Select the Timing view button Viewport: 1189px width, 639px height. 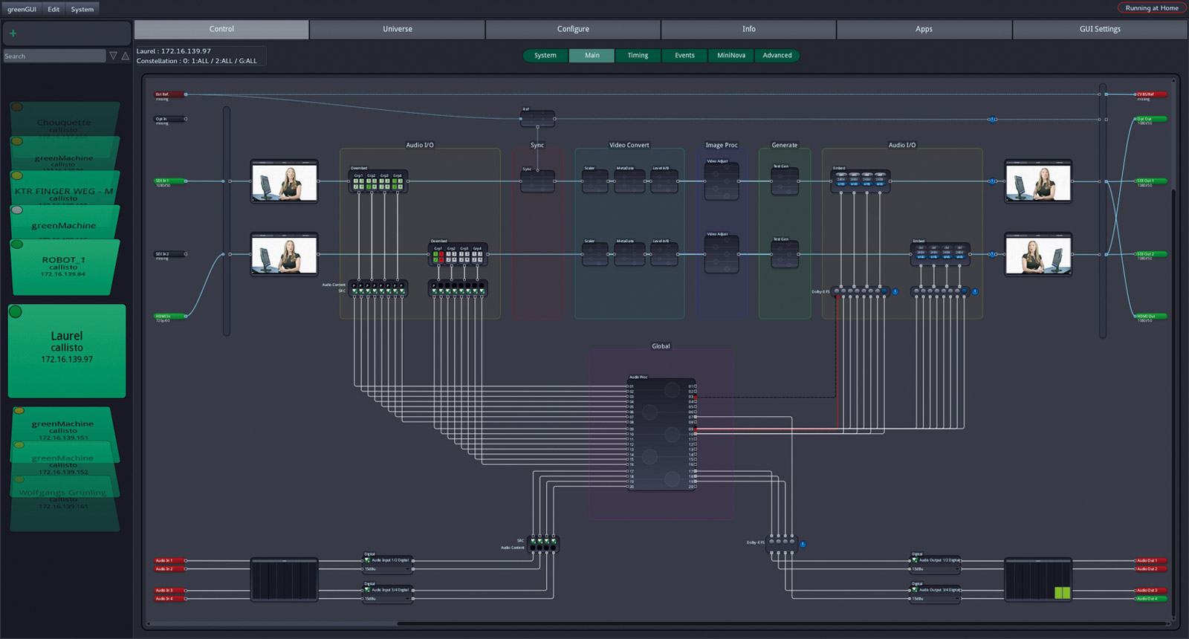[x=638, y=56]
